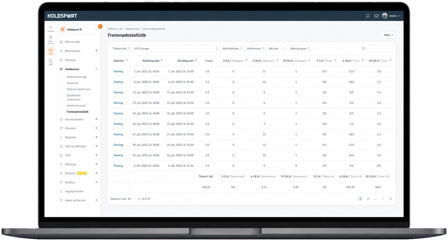Open the Tidsperiode filter dropdown

pos(121,49)
